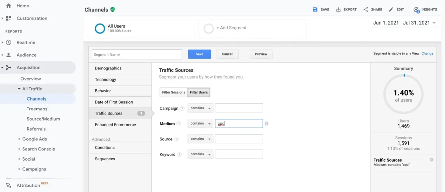Expand Campaigns submenu
Screen dimensions: 445x192
[19, 169]
